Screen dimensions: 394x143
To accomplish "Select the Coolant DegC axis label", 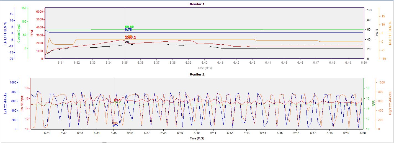I will [x=19, y=33].
